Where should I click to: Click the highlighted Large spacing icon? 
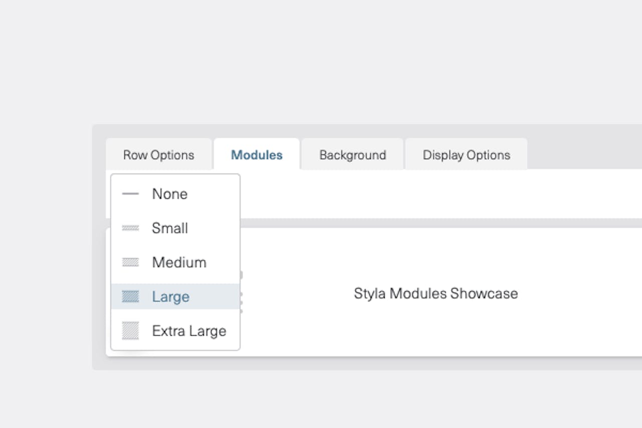tap(130, 297)
